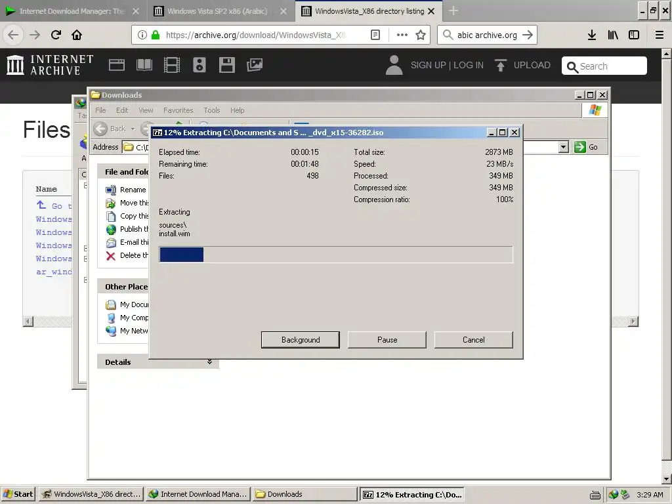The width and height of the screenshot is (672, 504).
Task: Open Firefox downloads arrow icon
Action: point(592,35)
